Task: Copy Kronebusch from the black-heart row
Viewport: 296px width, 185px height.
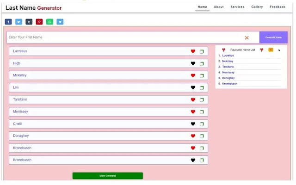Action: pyautogui.click(x=202, y=160)
